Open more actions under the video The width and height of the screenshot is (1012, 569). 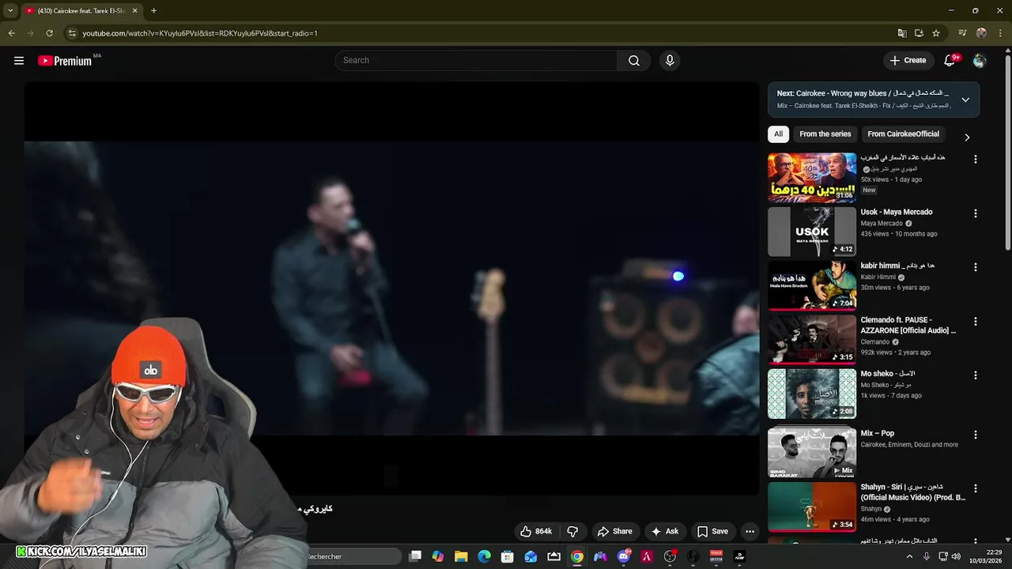(750, 531)
